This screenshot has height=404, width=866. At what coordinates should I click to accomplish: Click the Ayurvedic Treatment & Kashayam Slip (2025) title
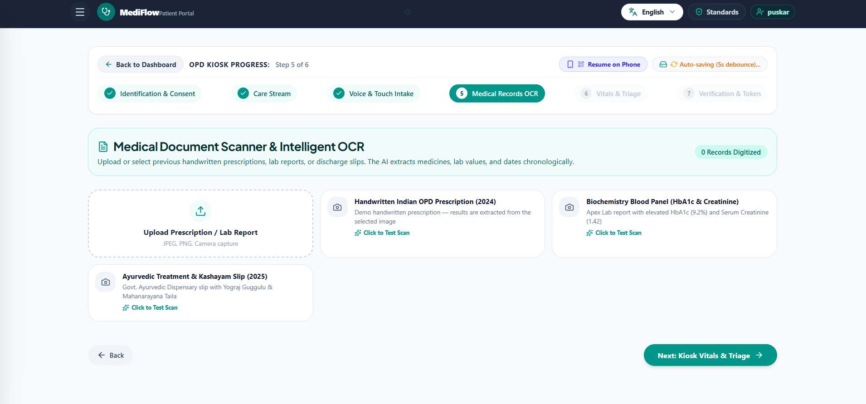195,277
